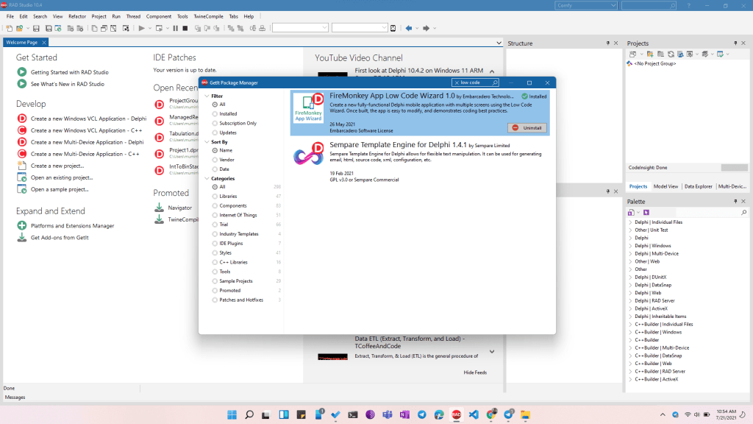
Task: Open the Component menu
Action: (157, 15)
